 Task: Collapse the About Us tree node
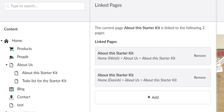[7, 65]
